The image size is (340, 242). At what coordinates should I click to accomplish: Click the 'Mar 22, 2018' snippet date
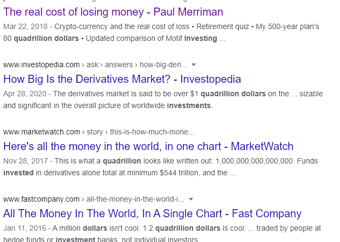(x=25, y=27)
